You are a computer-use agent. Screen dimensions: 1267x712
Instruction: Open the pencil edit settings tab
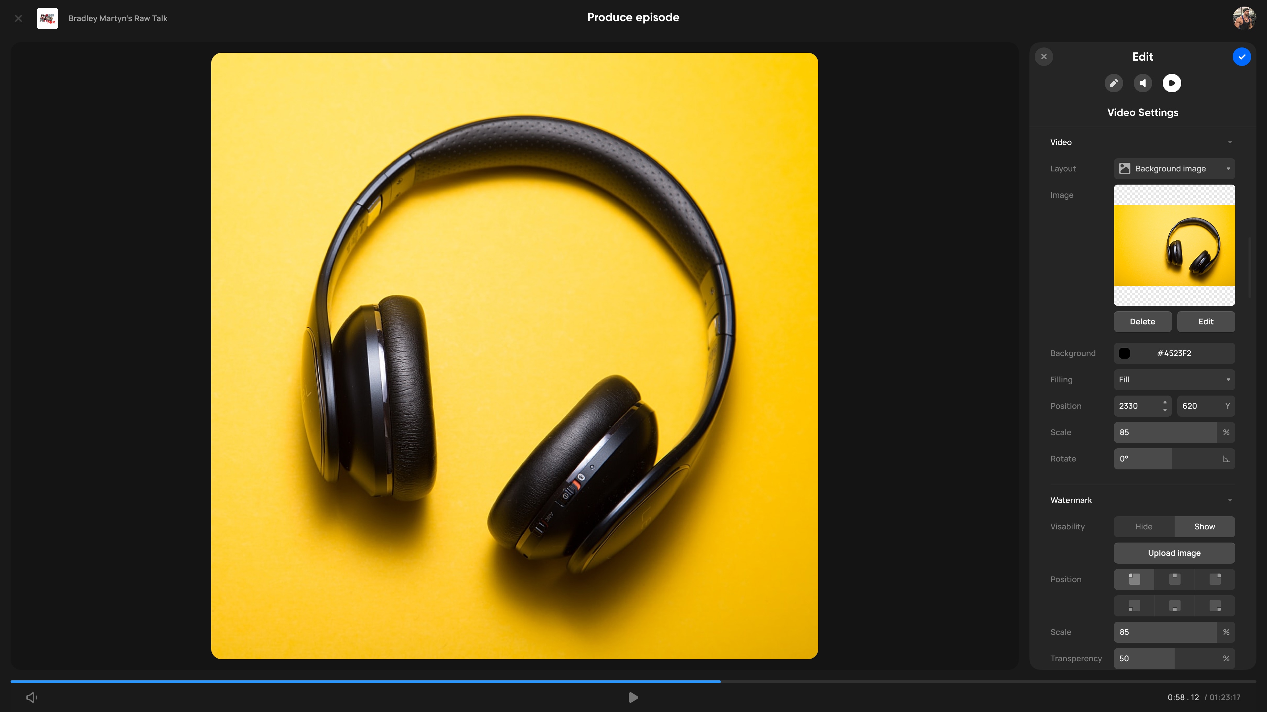1114,83
